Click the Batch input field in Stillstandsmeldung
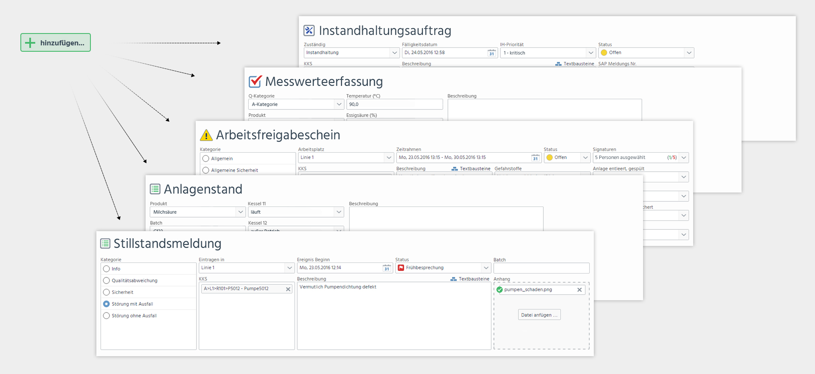This screenshot has width=815, height=374. 541,268
